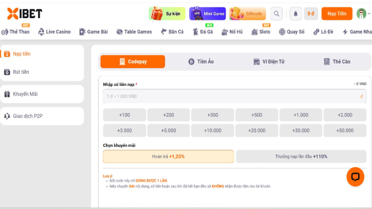Click the Nạp tiền wallet icon
The image size is (372, 209).
pyautogui.click(x=7, y=54)
